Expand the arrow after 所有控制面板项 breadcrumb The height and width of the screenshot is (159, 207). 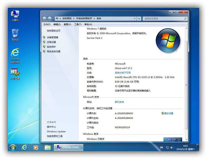94,18
